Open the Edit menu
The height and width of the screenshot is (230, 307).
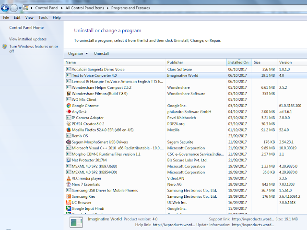point(17,17)
